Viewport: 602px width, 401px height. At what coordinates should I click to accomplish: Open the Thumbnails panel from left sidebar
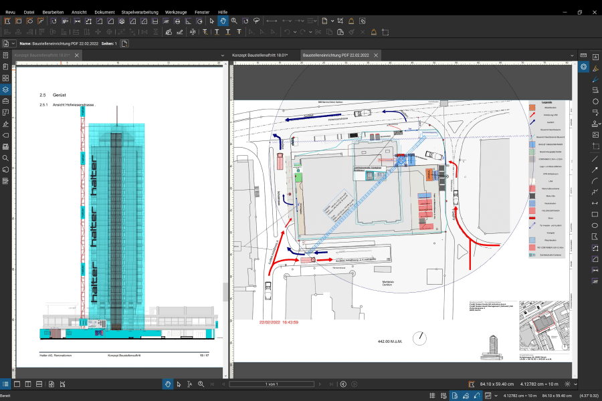(x=5, y=78)
